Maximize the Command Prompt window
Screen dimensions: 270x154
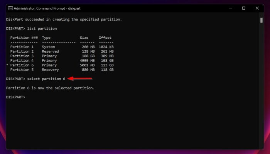pyautogui.click(x=243, y=8)
